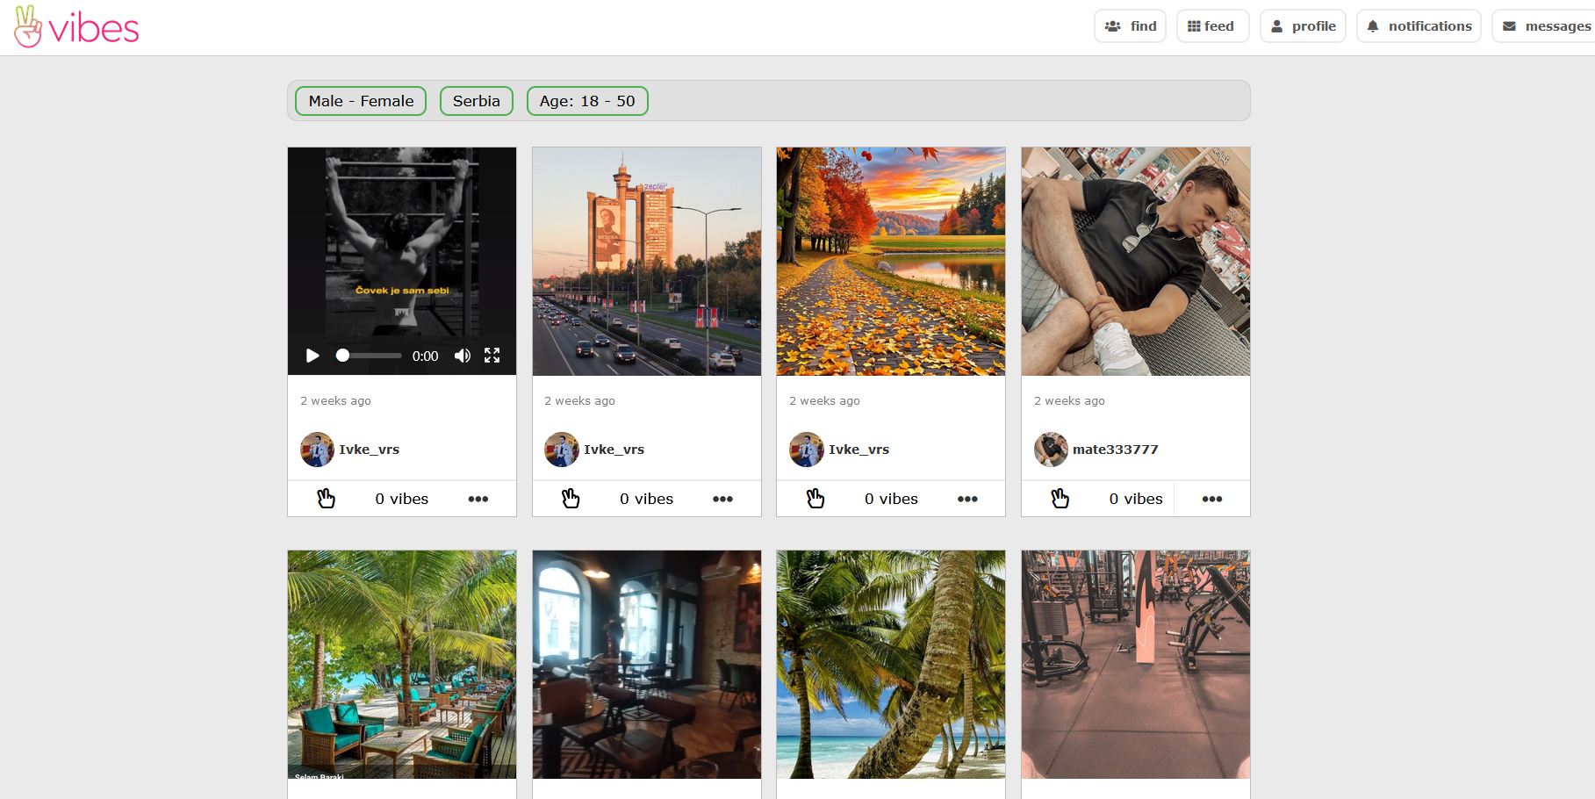This screenshot has height=799, width=1595.
Task: View 0 vibes count on autumn photo post
Action: (x=891, y=499)
